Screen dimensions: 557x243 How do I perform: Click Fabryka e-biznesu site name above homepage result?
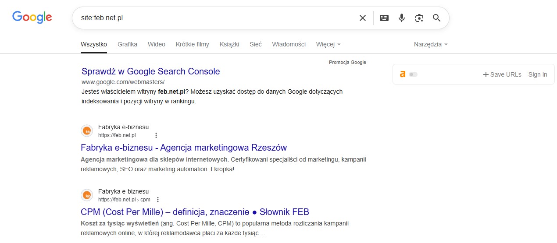tap(123, 127)
